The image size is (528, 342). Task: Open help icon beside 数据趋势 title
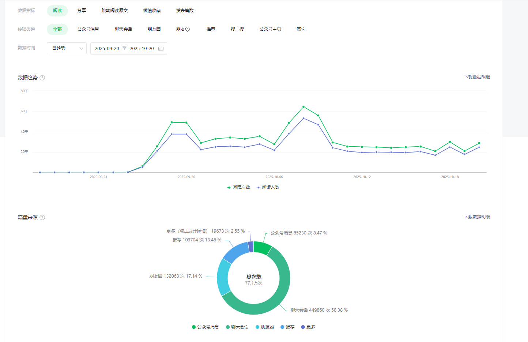(42, 78)
